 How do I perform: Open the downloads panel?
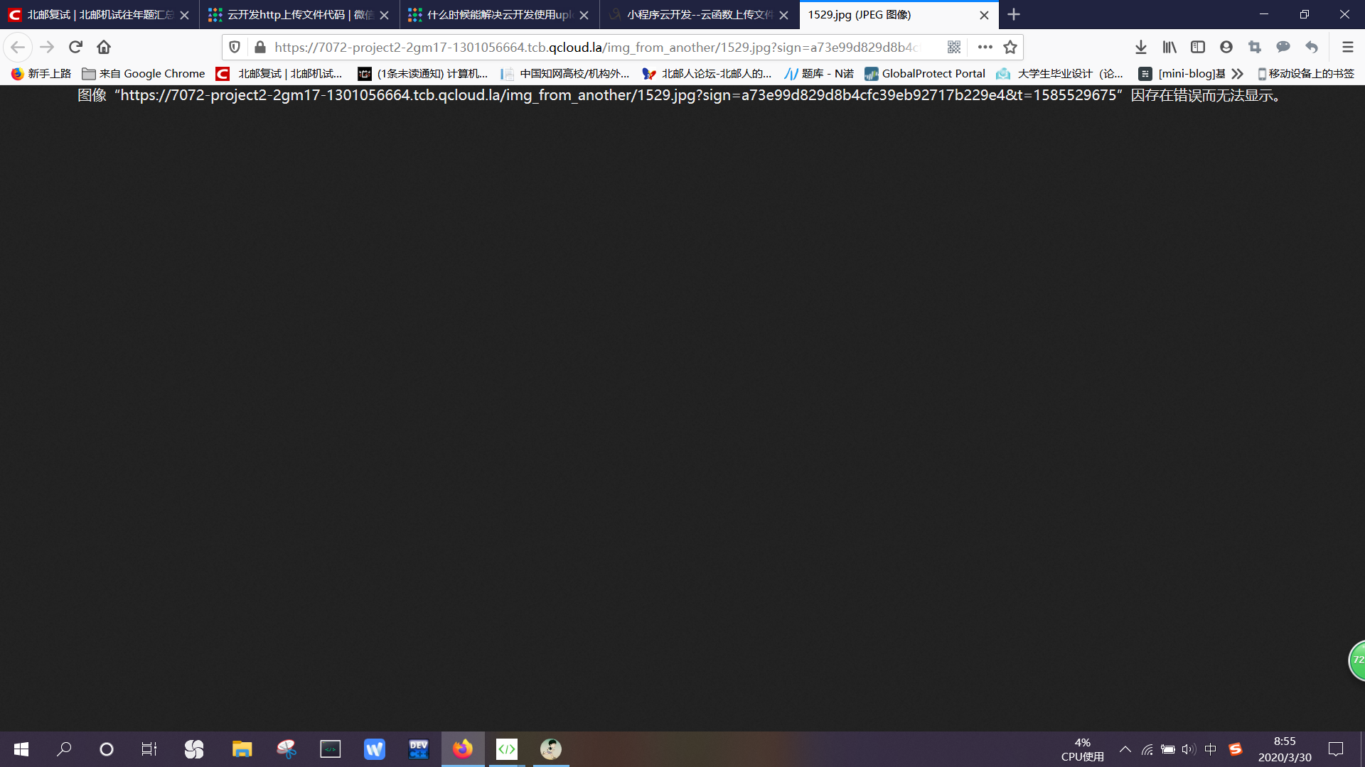[x=1140, y=47]
